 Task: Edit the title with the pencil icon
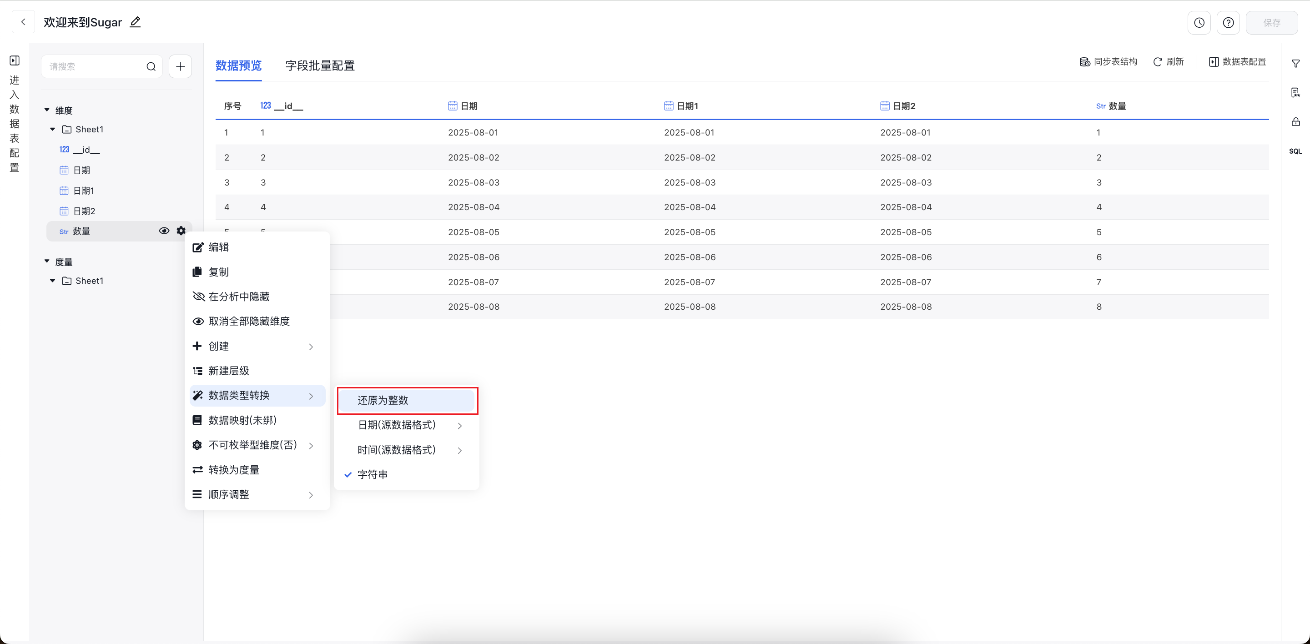click(135, 22)
